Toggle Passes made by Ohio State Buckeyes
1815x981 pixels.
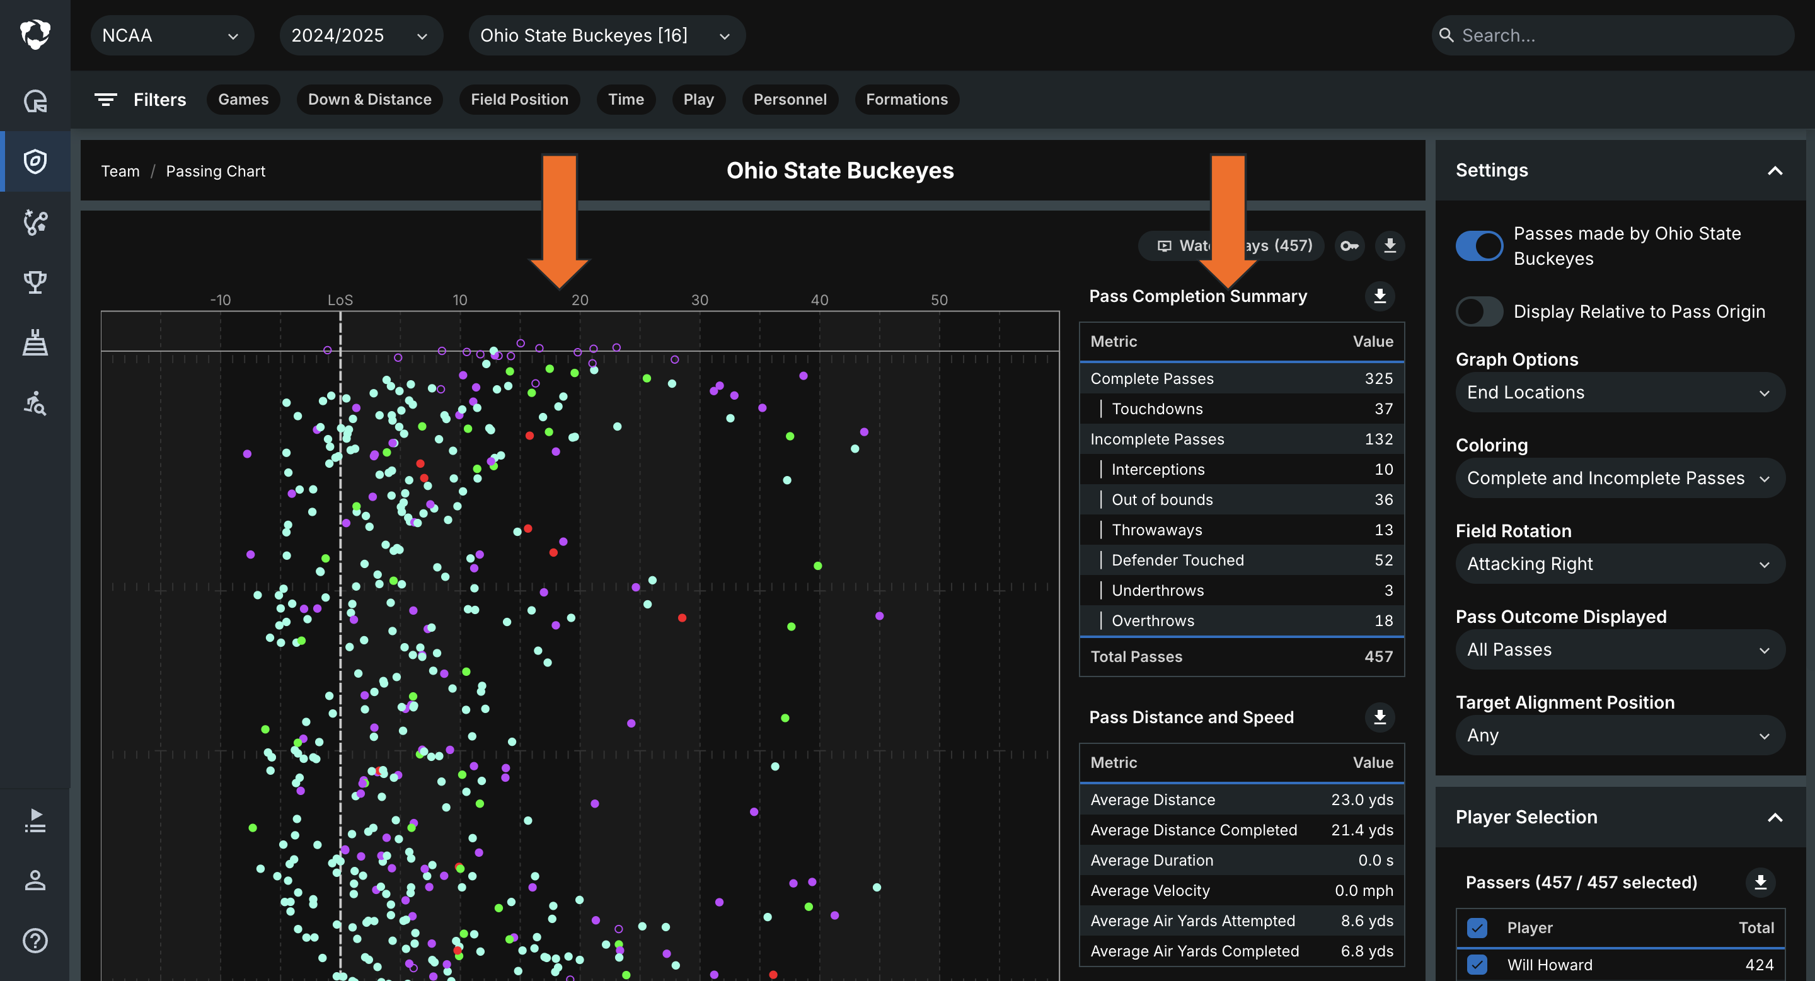1479,246
